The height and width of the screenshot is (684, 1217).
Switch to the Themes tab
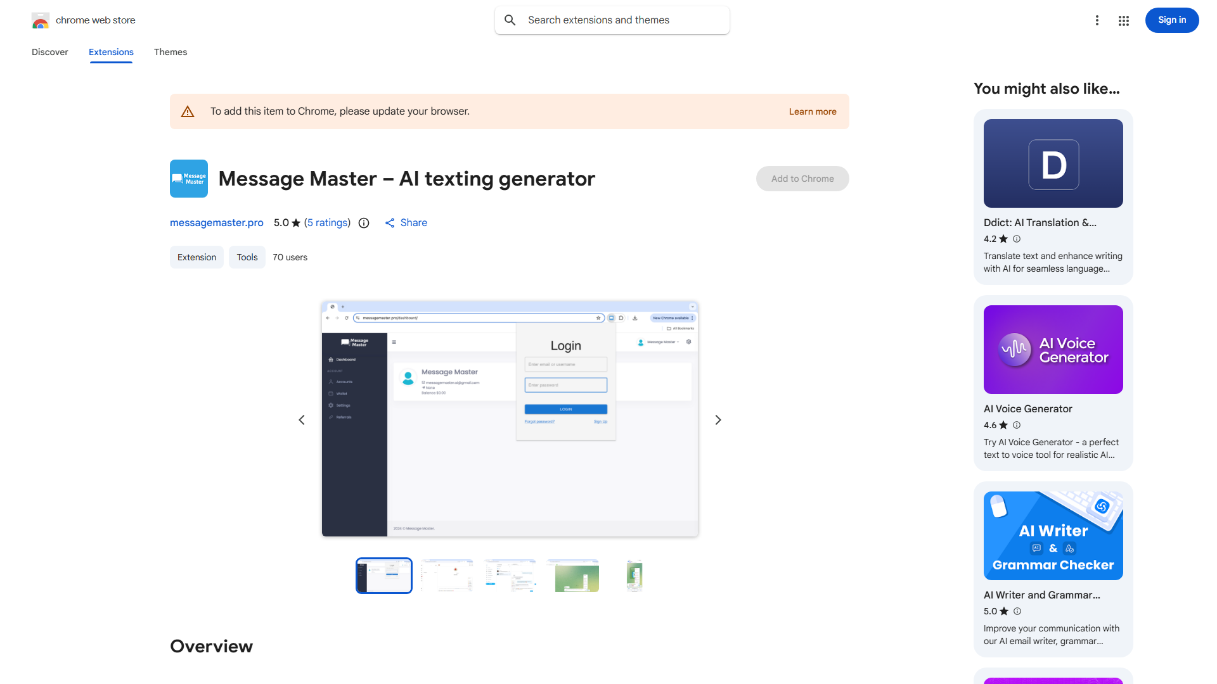click(x=170, y=52)
